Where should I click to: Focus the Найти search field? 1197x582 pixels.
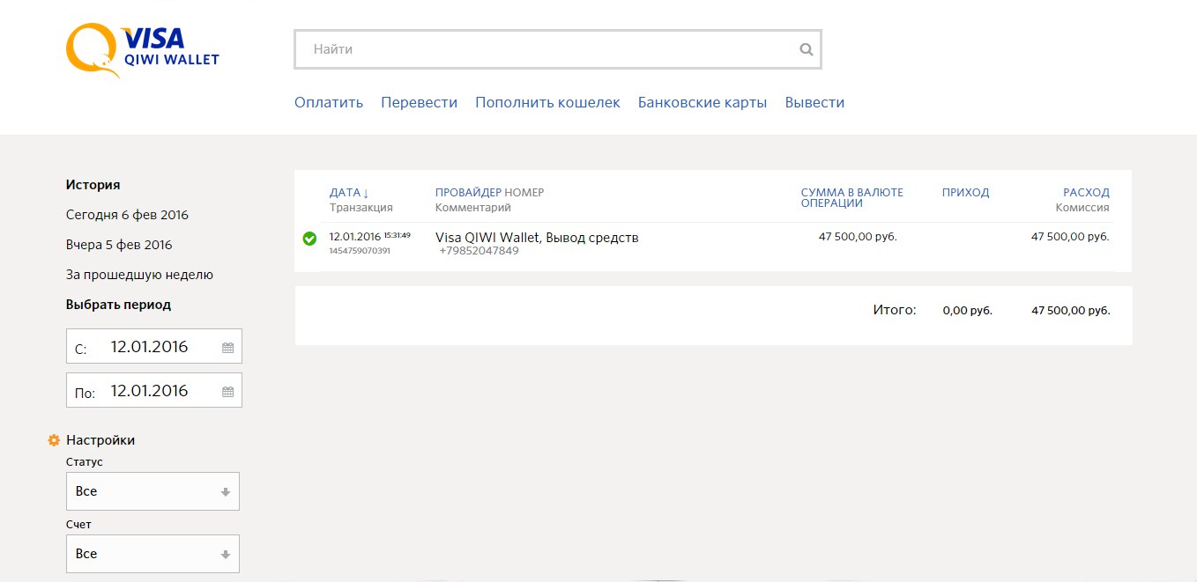coord(557,50)
